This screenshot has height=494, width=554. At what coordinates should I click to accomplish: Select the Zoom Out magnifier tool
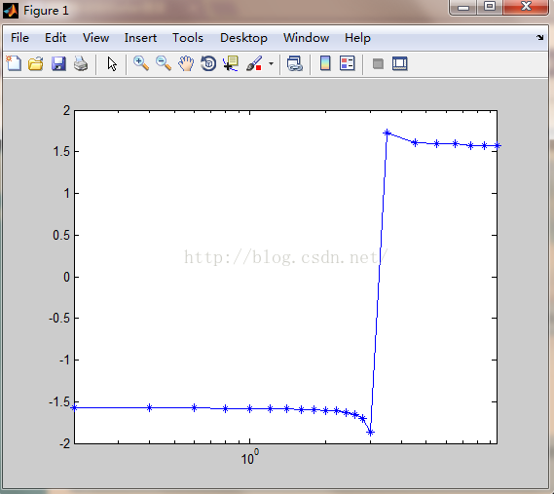(164, 63)
